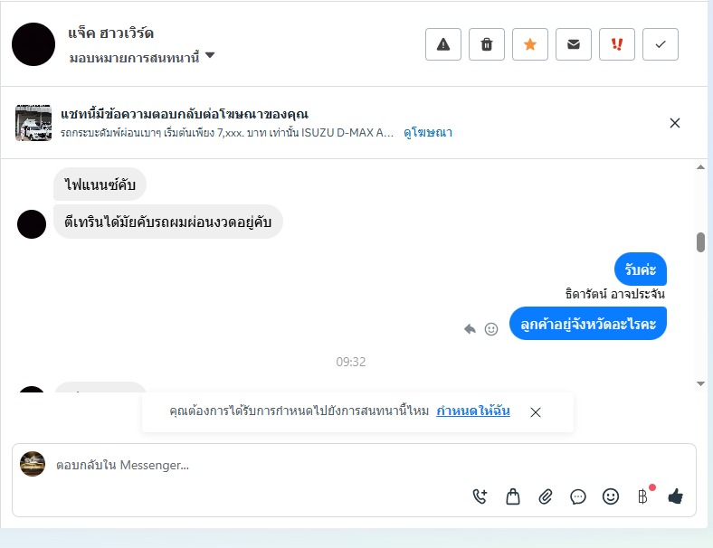The image size is (713, 548).
Task: Open the ดูโฆษณา link
Action: click(428, 133)
